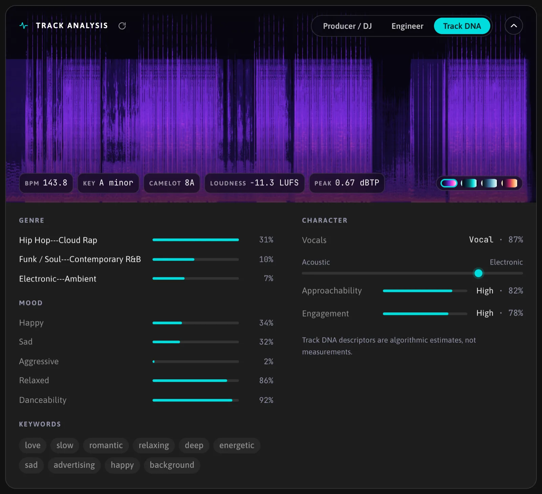
Task: Collapse the Track Analysis panel with the chevron
Action: point(514,26)
